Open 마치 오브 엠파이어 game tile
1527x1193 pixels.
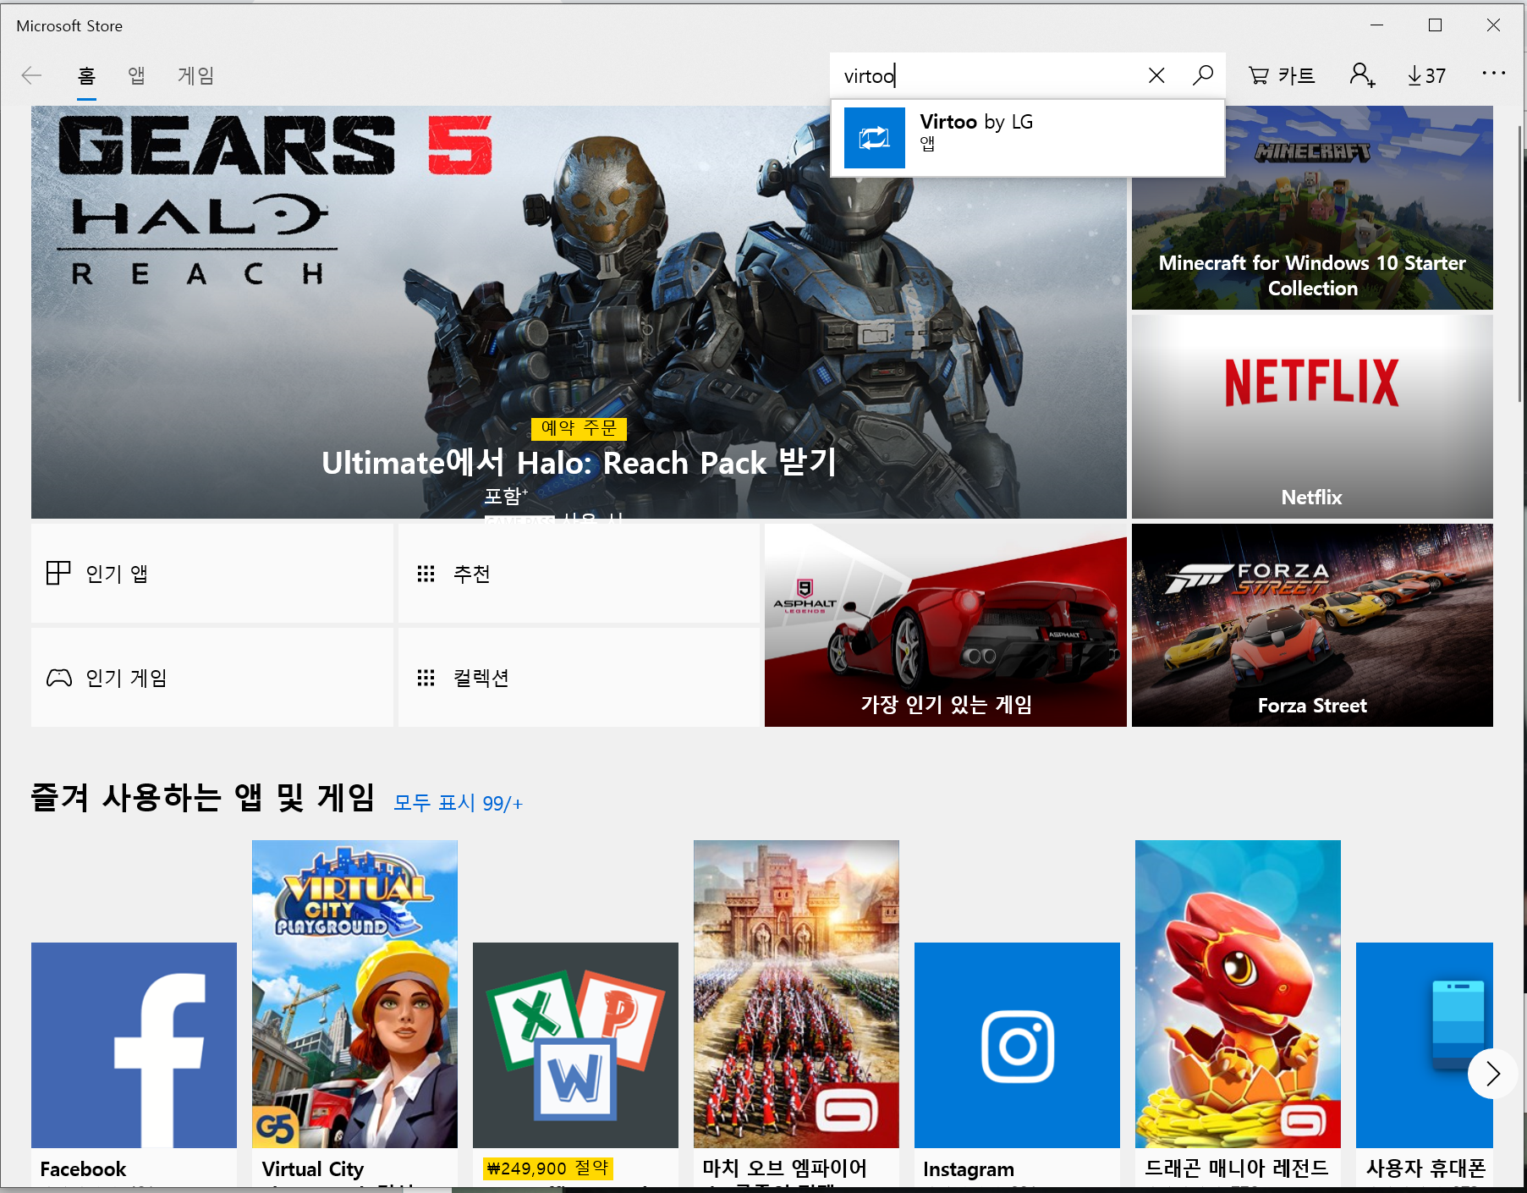coord(796,1013)
